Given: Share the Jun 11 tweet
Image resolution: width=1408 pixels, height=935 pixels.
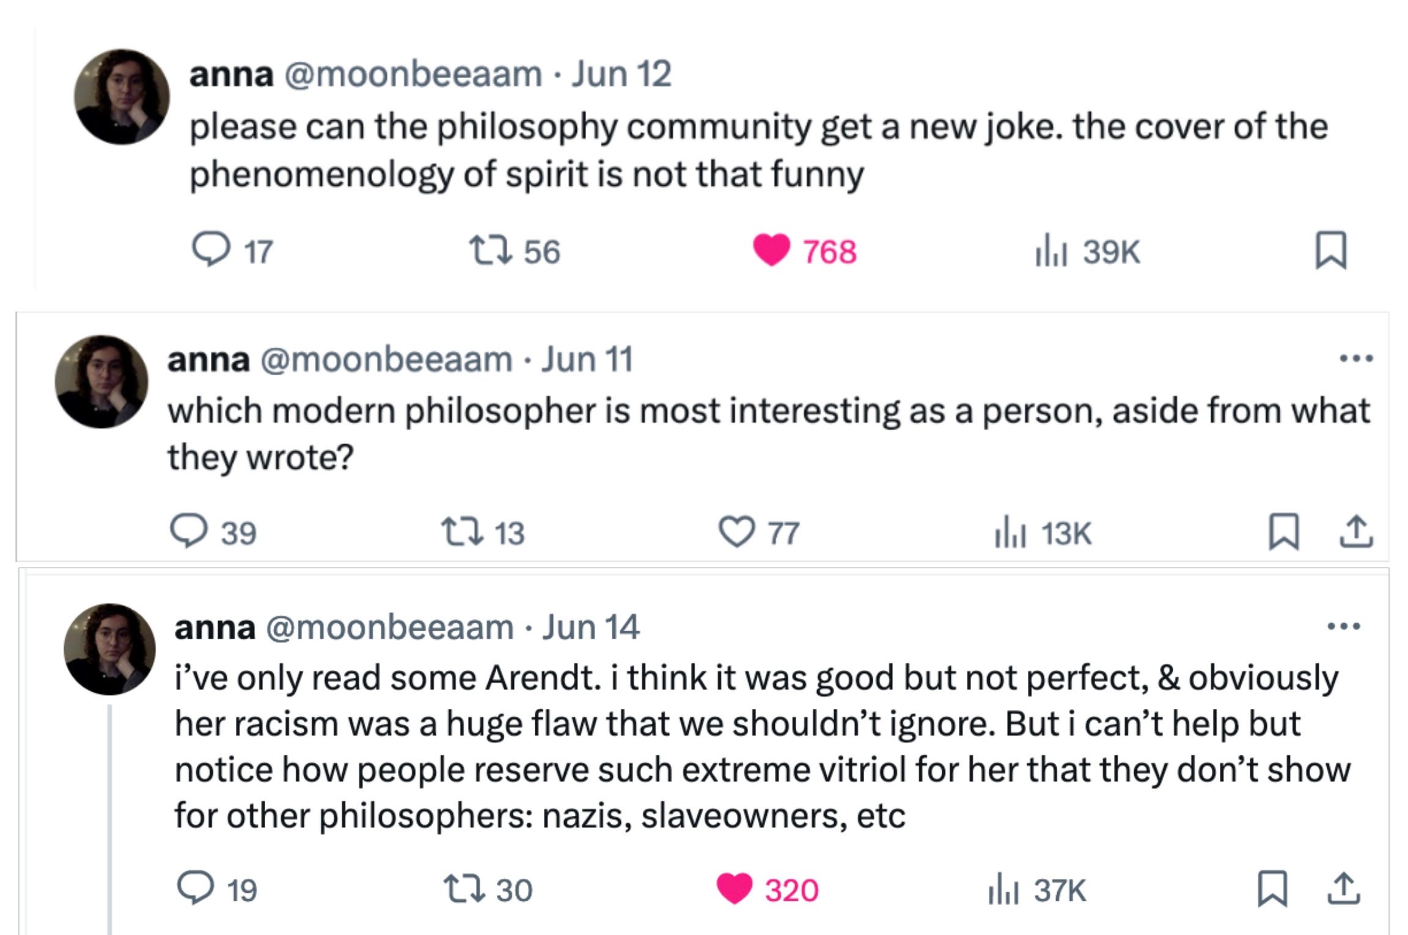Looking at the screenshot, I should tap(1356, 531).
